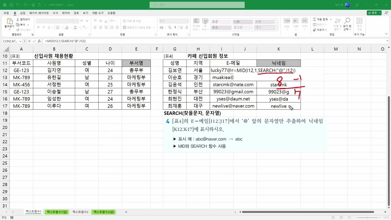The height and width of the screenshot is (220, 391).
Task: Open the Name Box dropdown showing CONCAT
Action: point(20,41)
